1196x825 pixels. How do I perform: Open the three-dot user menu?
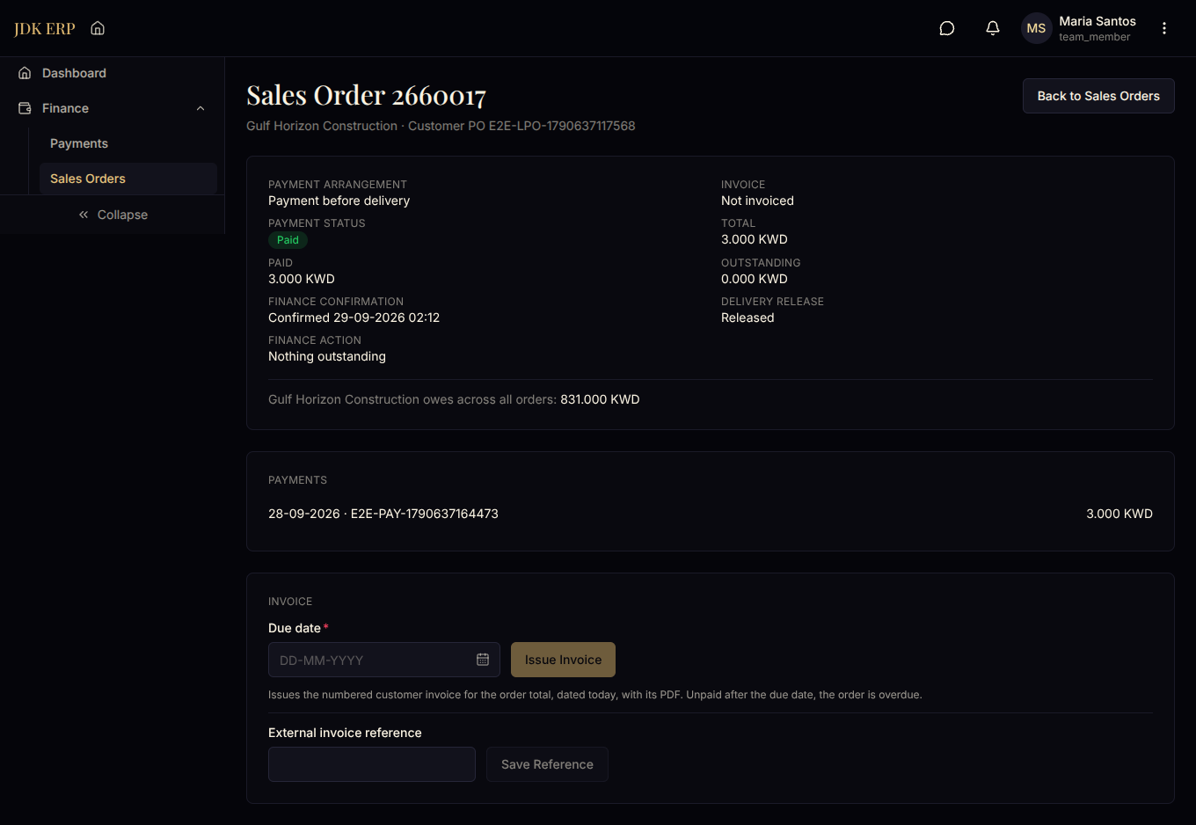[1164, 28]
